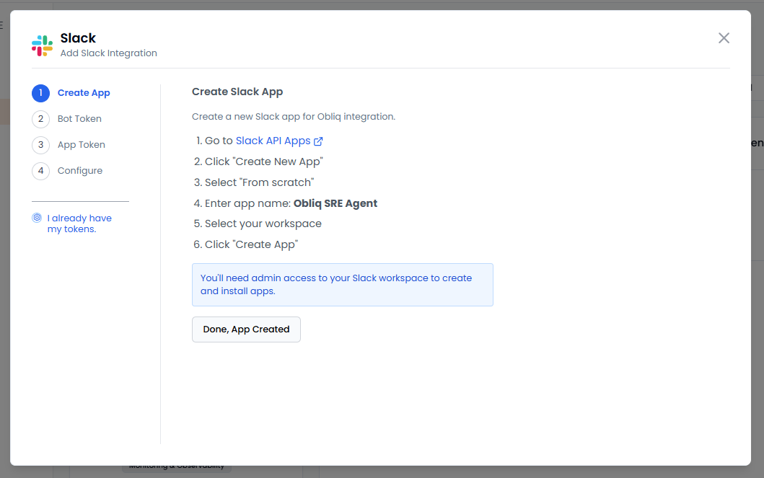Screen dimensions: 764x478
Task: Click the Select "From scratch" instruction line
Action: (259, 182)
